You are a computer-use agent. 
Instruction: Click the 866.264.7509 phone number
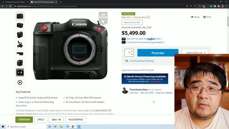(x=147, y=93)
